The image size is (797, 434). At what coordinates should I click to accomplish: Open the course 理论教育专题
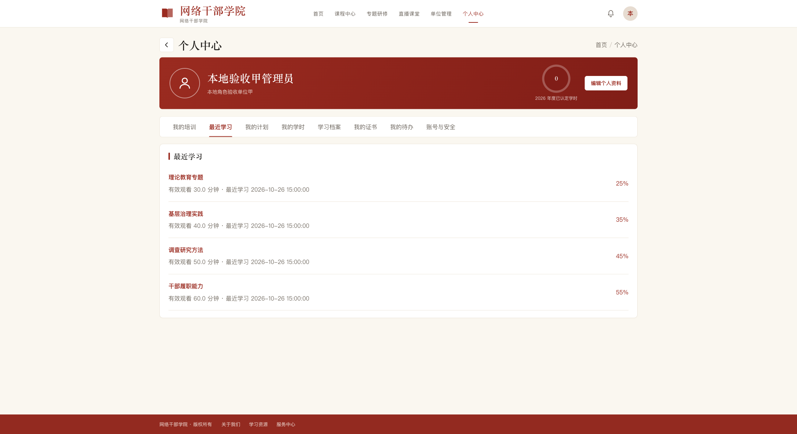(x=186, y=177)
